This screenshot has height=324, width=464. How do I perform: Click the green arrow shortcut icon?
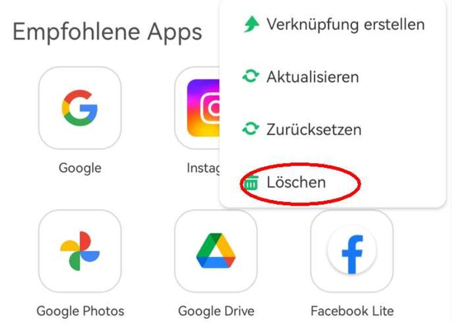251,24
